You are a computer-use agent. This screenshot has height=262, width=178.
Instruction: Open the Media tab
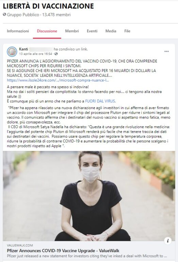pos(111,31)
